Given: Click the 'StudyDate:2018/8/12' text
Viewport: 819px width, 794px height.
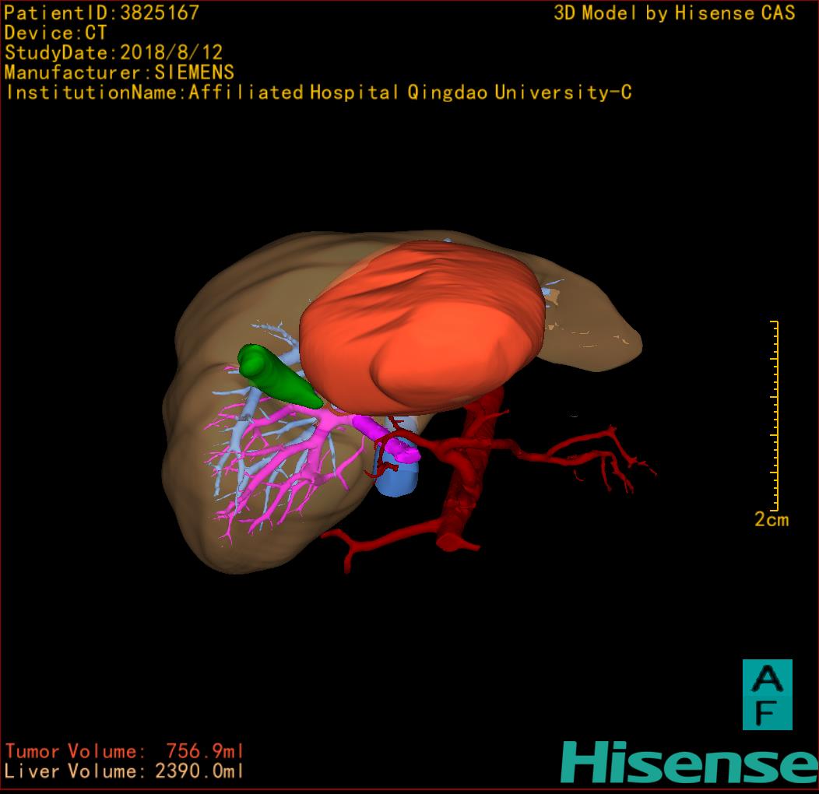Looking at the screenshot, I should tap(114, 52).
